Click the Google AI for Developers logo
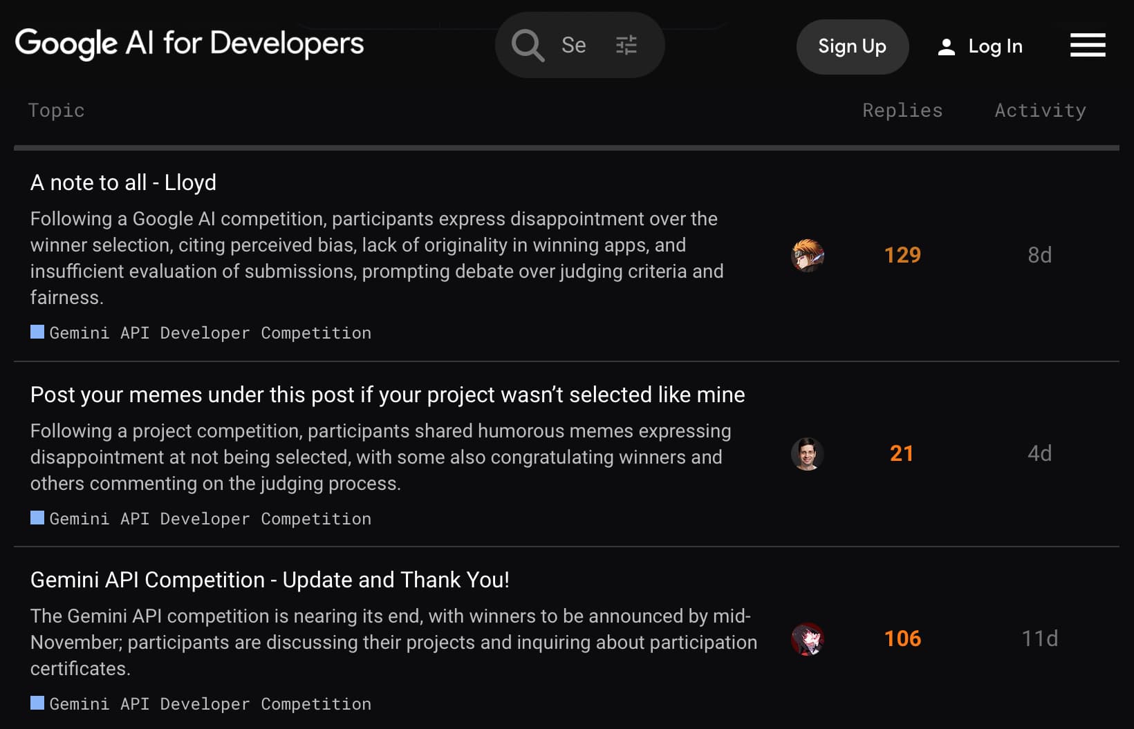Image resolution: width=1134 pixels, height=729 pixels. [189, 44]
